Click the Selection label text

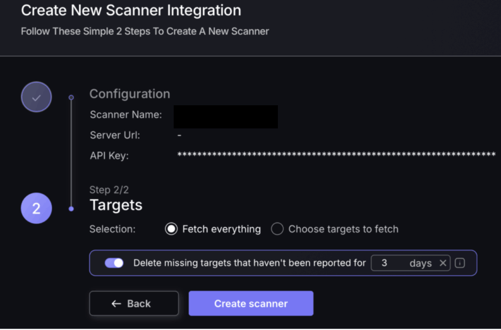[x=113, y=229]
